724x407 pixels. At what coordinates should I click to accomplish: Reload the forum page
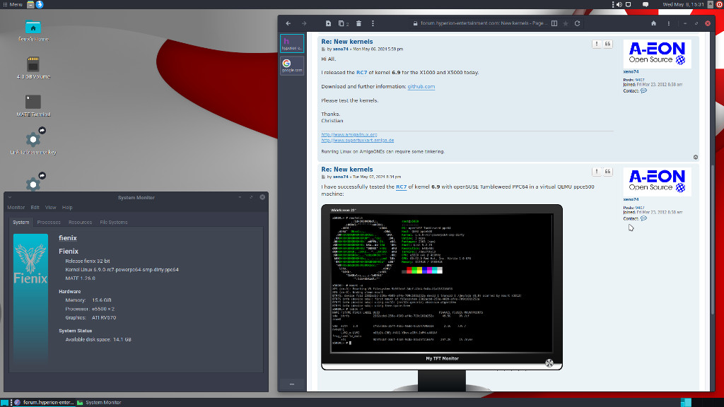pyautogui.click(x=577, y=23)
